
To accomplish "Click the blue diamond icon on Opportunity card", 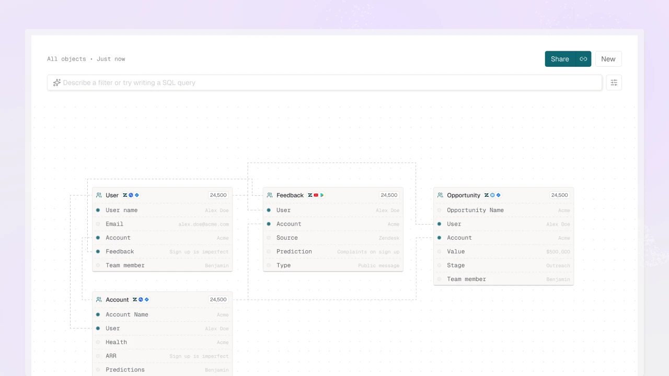I will click(499, 195).
